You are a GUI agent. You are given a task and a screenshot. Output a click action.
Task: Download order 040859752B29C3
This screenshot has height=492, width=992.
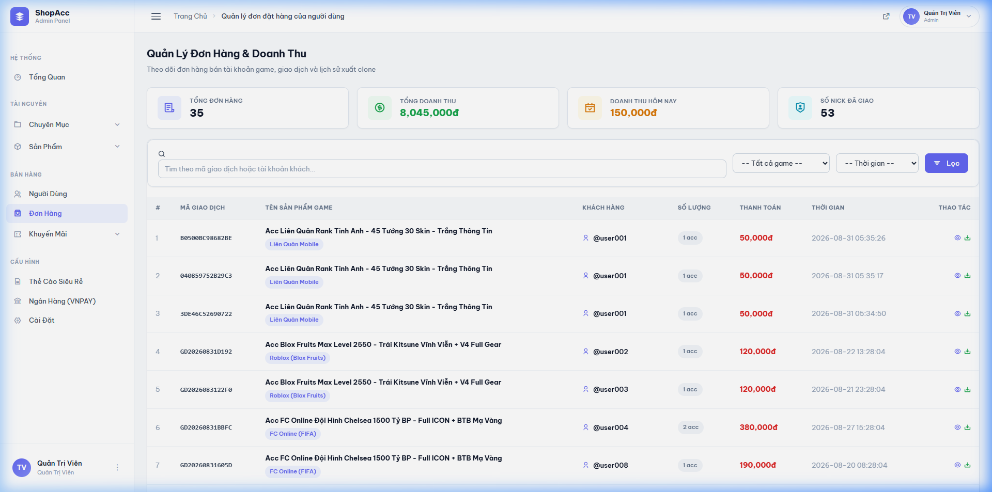(968, 276)
